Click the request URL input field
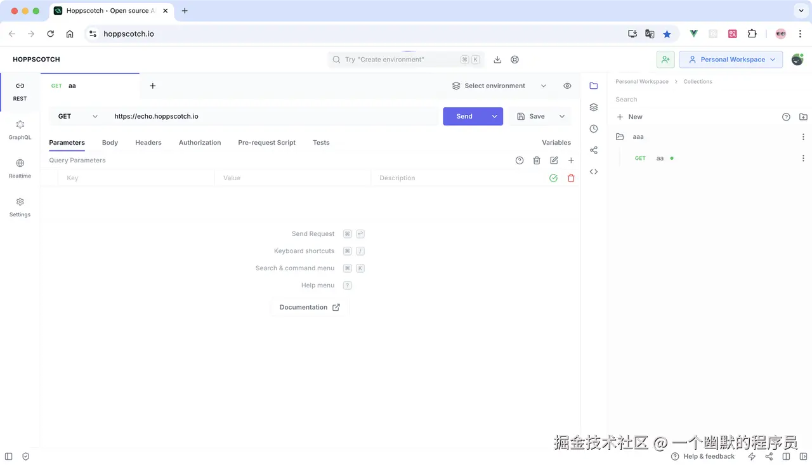812x465 pixels. tap(273, 116)
